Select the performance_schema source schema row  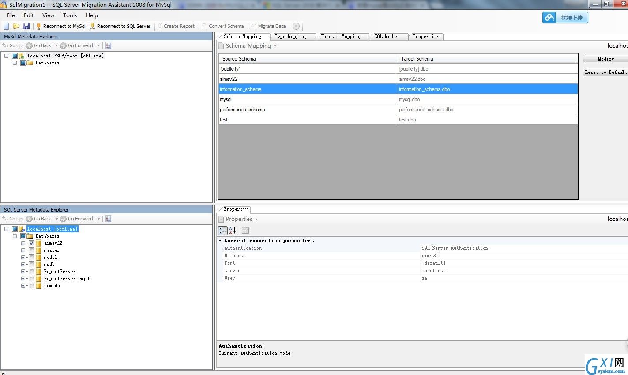pyautogui.click(x=308, y=110)
